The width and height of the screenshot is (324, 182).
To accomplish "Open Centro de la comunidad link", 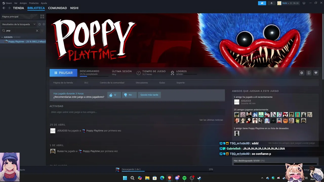I will [x=112, y=83].
